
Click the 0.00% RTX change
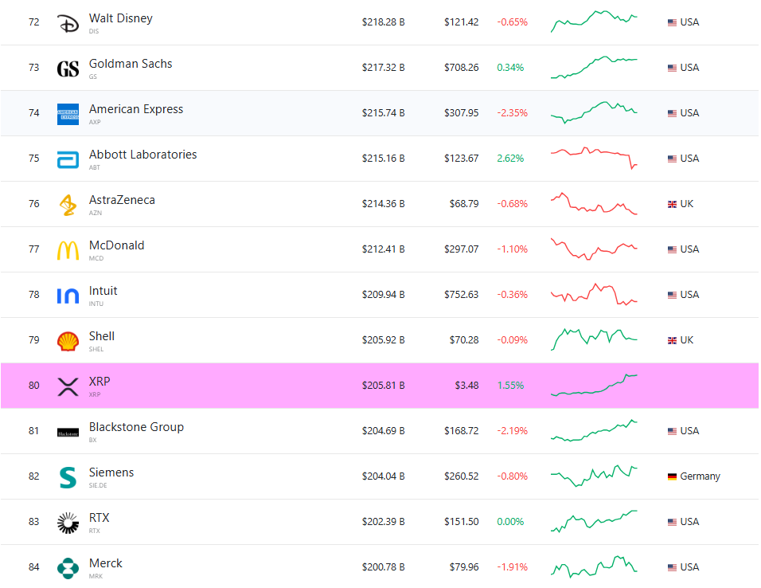(x=510, y=522)
